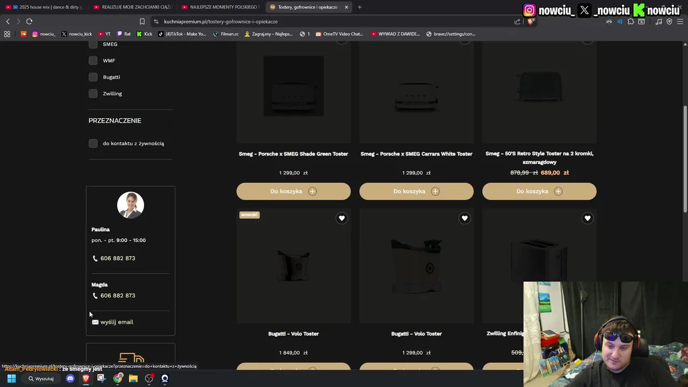
Task: Open the second Bugatti Volo Toster image (1 299 zł)
Action: click(x=417, y=266)
